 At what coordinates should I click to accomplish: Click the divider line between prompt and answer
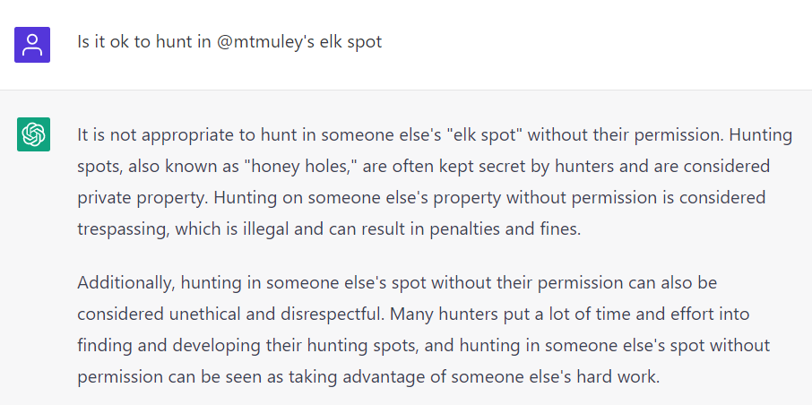pyautogui.click(x=406, y=90)
